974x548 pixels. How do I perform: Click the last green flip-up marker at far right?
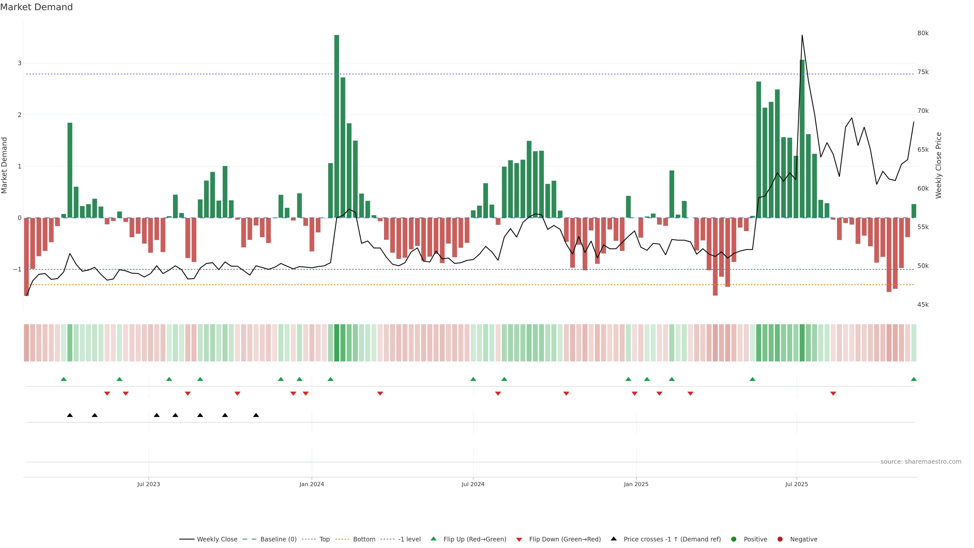coord(913,379)
